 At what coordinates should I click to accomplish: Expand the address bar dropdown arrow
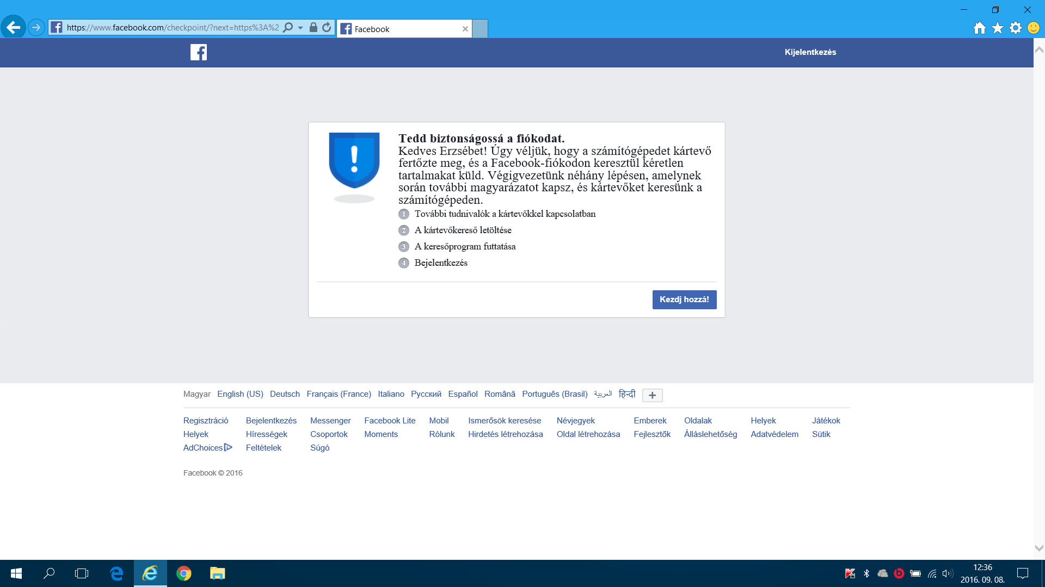(x=300, y=28)
